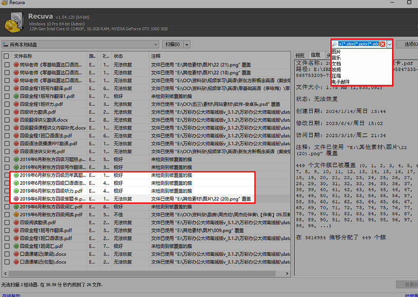
Task: Choose 文档 from the filter list
Action: click(x=336, y=64)
